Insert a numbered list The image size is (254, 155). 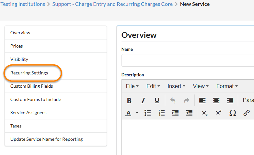[162, 113]
